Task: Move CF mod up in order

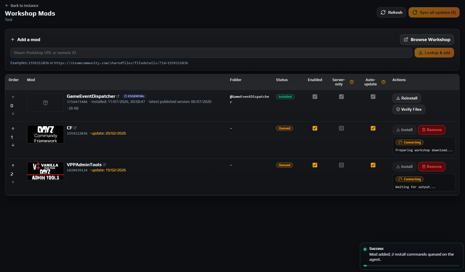Action: [x=13, y=129]
